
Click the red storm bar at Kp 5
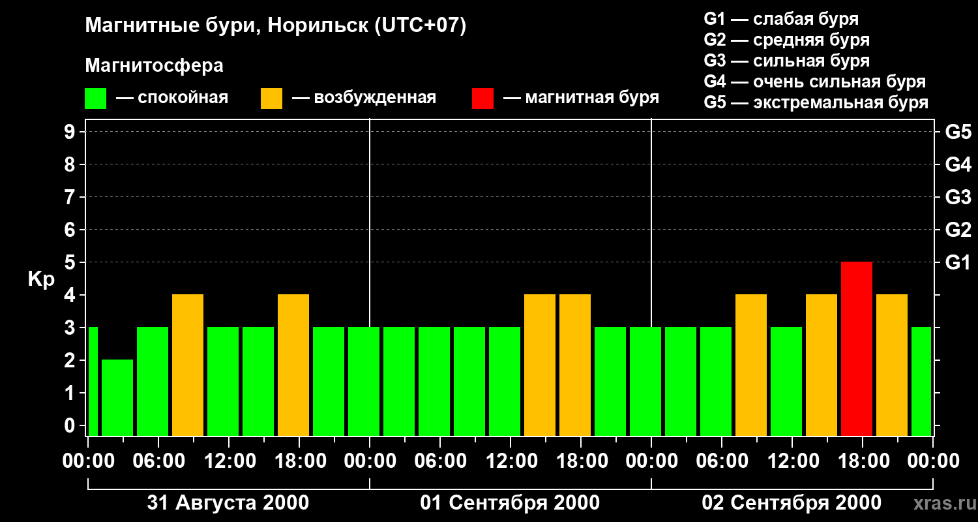click(x=857, y=348)
